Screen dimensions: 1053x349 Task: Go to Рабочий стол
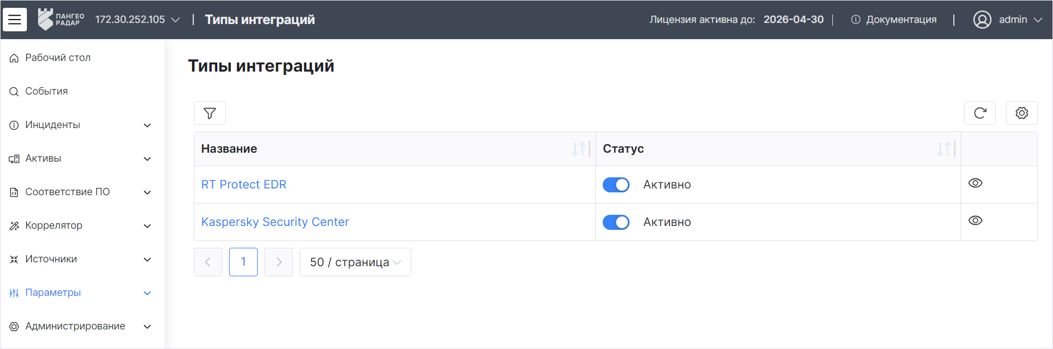point(58,58)
